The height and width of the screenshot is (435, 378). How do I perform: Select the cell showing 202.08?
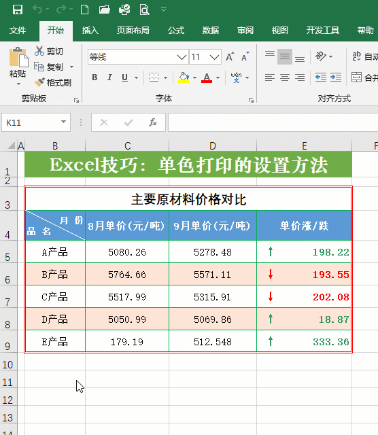tap(304, 296)
